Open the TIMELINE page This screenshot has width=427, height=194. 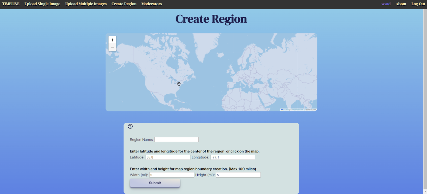coord(11,4)
